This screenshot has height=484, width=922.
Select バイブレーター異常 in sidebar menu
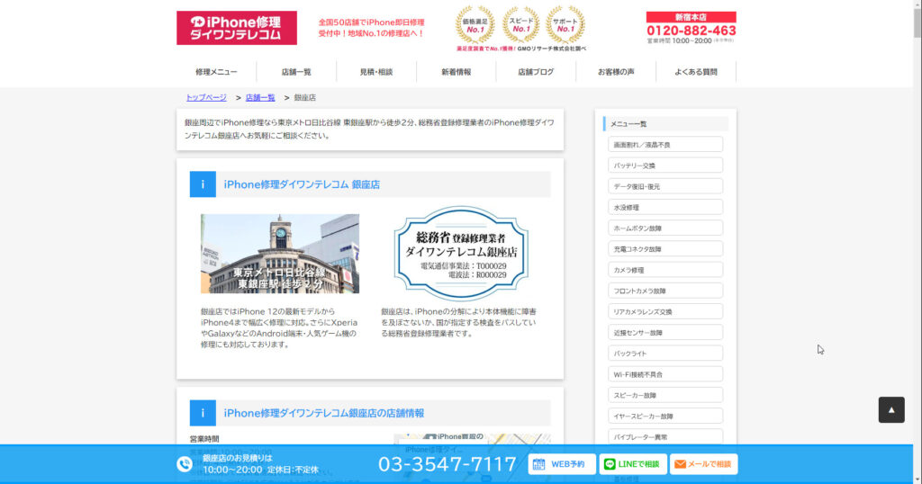(665, 436)
